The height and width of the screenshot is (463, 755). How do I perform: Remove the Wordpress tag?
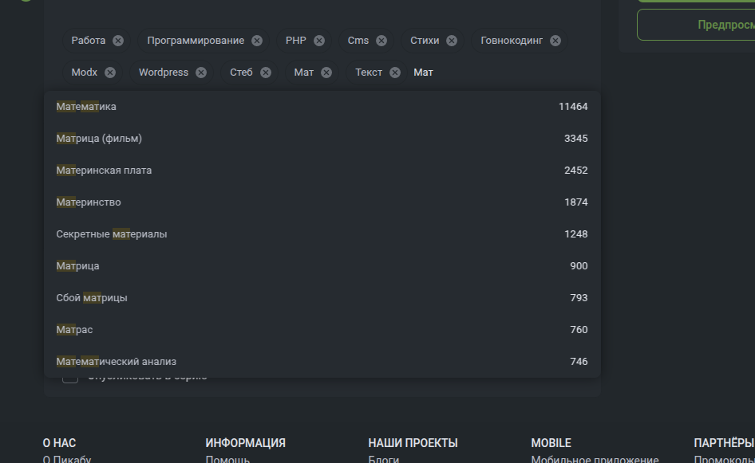click(x=201, y=73)
